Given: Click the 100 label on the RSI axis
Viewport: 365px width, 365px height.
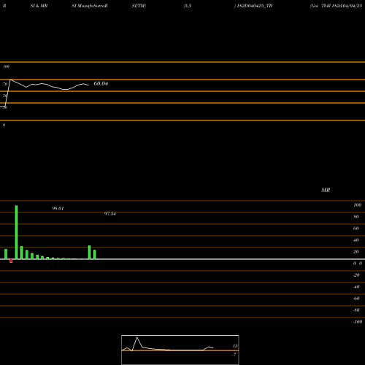Looking at the screenshot, I should (6, 66).
